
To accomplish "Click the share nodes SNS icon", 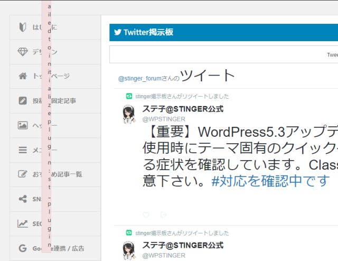I will [x=23, y=199].
